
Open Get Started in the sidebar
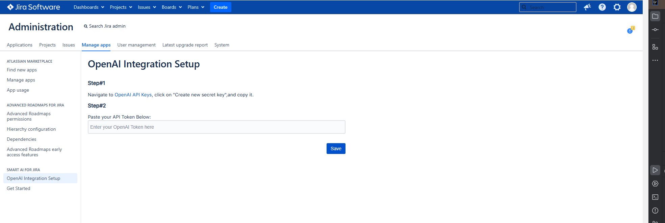tap(19, 188)
